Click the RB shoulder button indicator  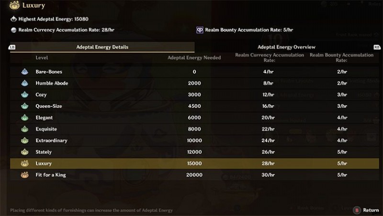(377, 47)
